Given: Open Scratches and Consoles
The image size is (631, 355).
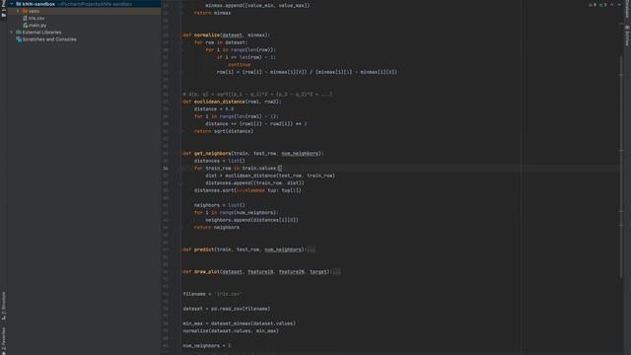Looking at the screenshot, I should (x=49, y=39).
